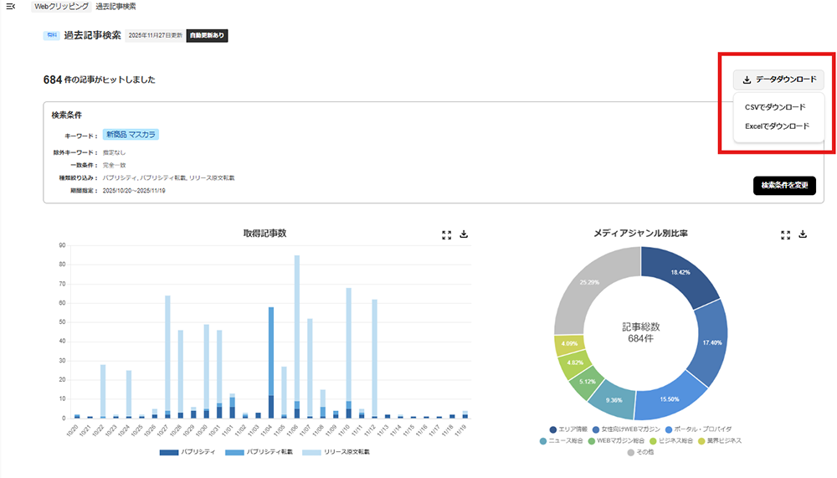Download the メディアジャンル別比率 chart
The image size is (837, 478).
(x=803, y=234)
